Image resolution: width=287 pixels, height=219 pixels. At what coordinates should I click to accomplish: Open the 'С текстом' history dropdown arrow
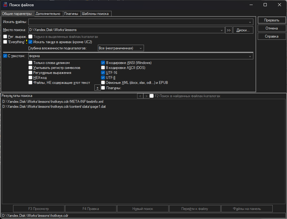(250, 56)
